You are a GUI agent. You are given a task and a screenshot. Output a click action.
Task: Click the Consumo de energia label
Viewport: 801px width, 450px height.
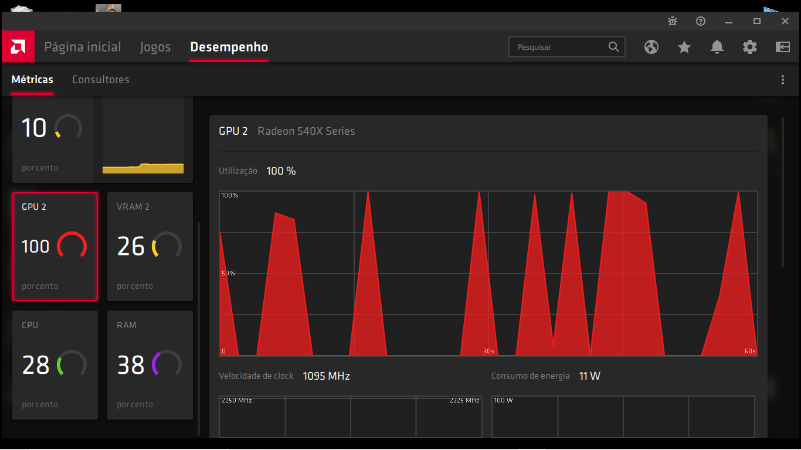coord(531,376)
